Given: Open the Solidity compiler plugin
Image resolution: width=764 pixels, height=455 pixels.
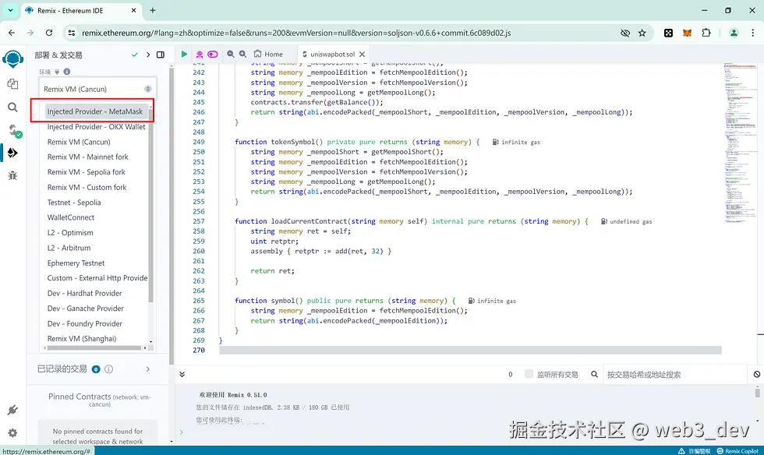Looking at the screenshot, I should click(14, 131).
